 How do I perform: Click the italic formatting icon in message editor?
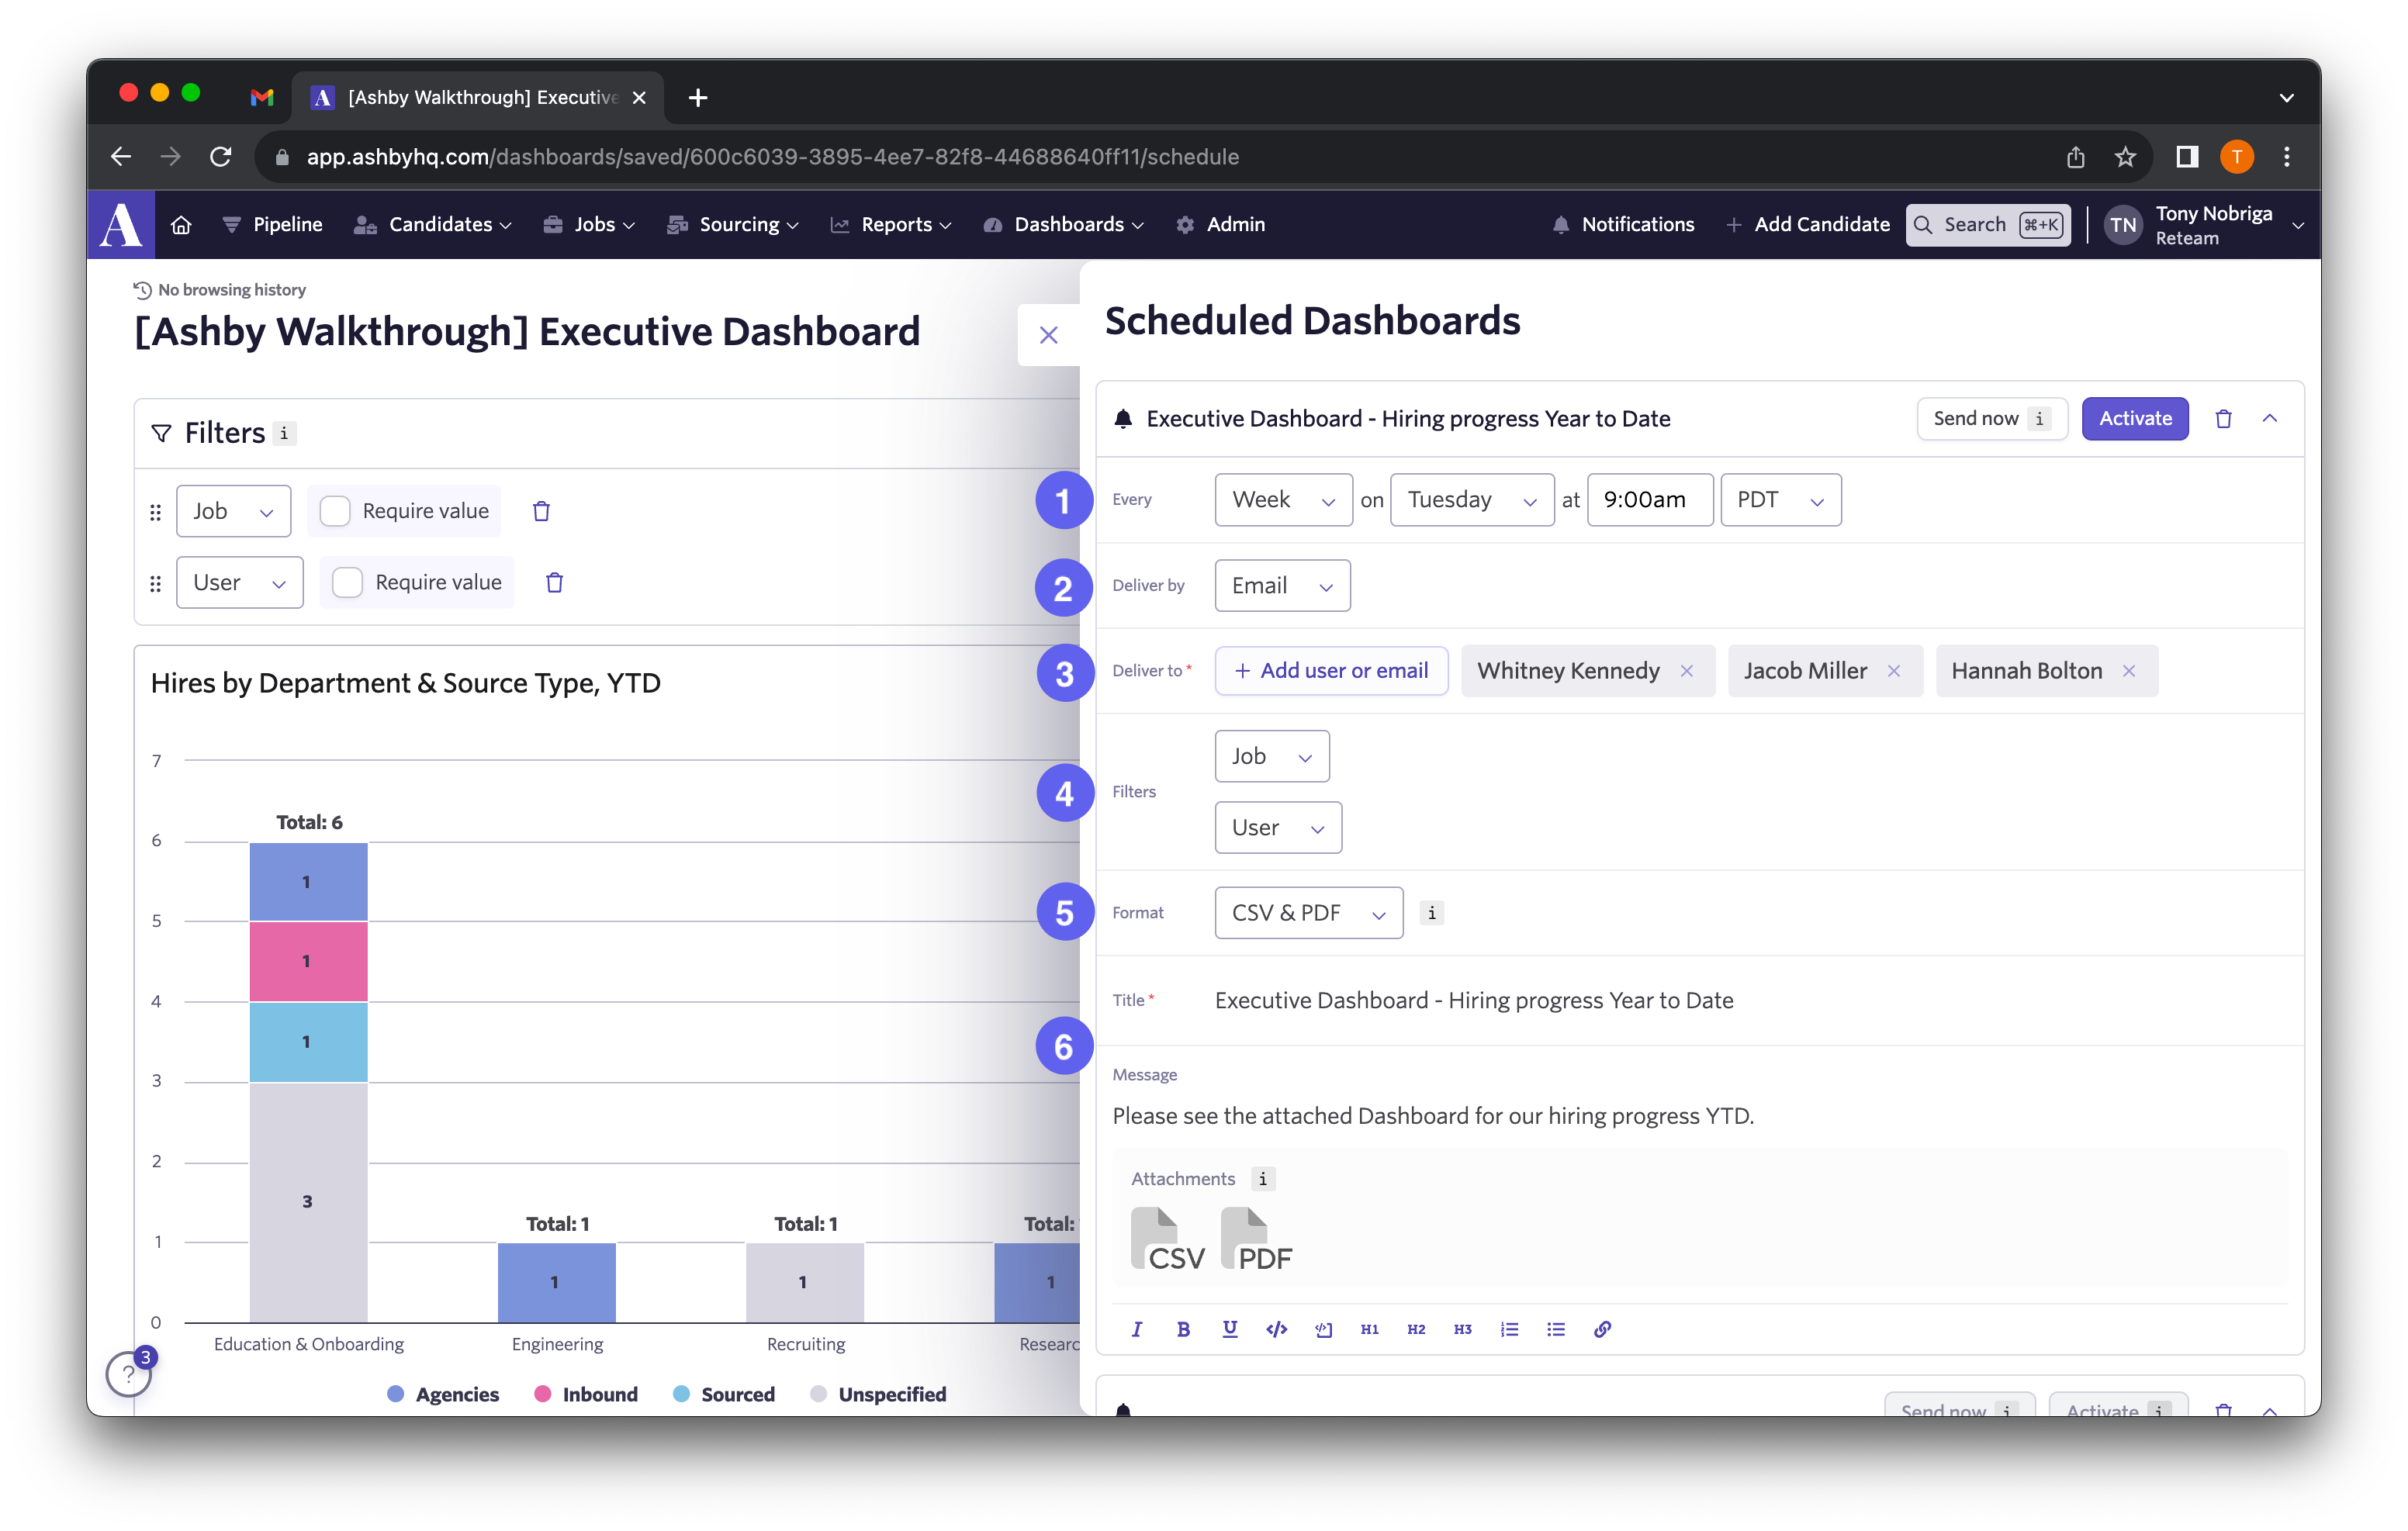[1136, 1329]
